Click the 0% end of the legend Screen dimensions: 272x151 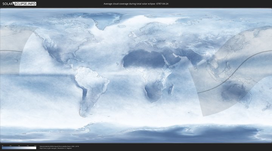(x=2, y=148)
